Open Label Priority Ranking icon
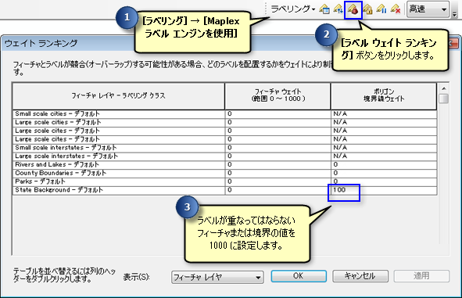The image size is (462, 298). pyautogui.click(x=338, y=9)
